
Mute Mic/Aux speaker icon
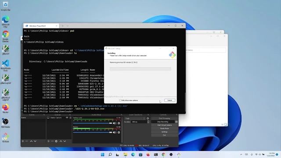pos(115,133)
